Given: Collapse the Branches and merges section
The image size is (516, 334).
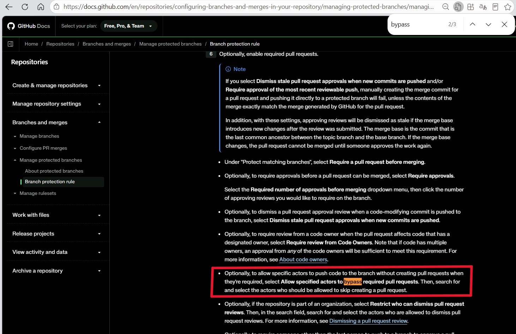Looking at the screenshot, I should point(57,123).
